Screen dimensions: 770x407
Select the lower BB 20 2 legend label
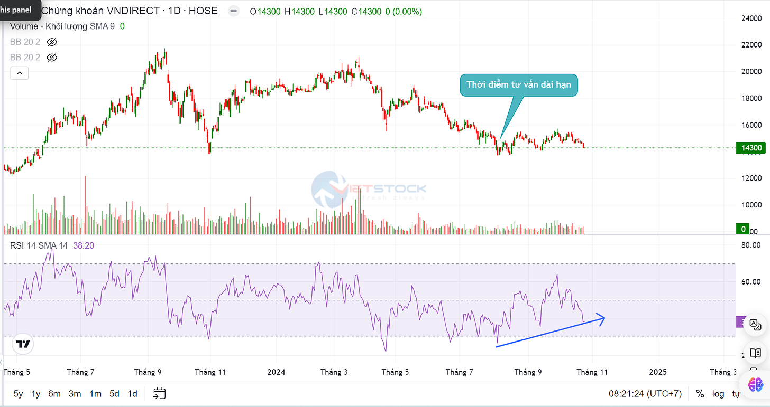25,57
